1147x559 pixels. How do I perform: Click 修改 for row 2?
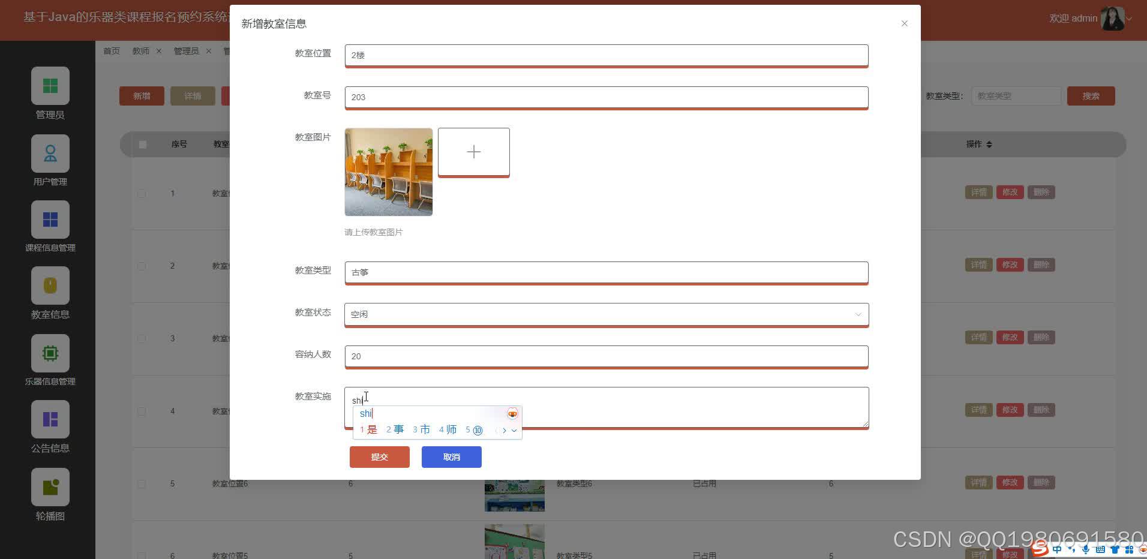(x=1010, y=265)
